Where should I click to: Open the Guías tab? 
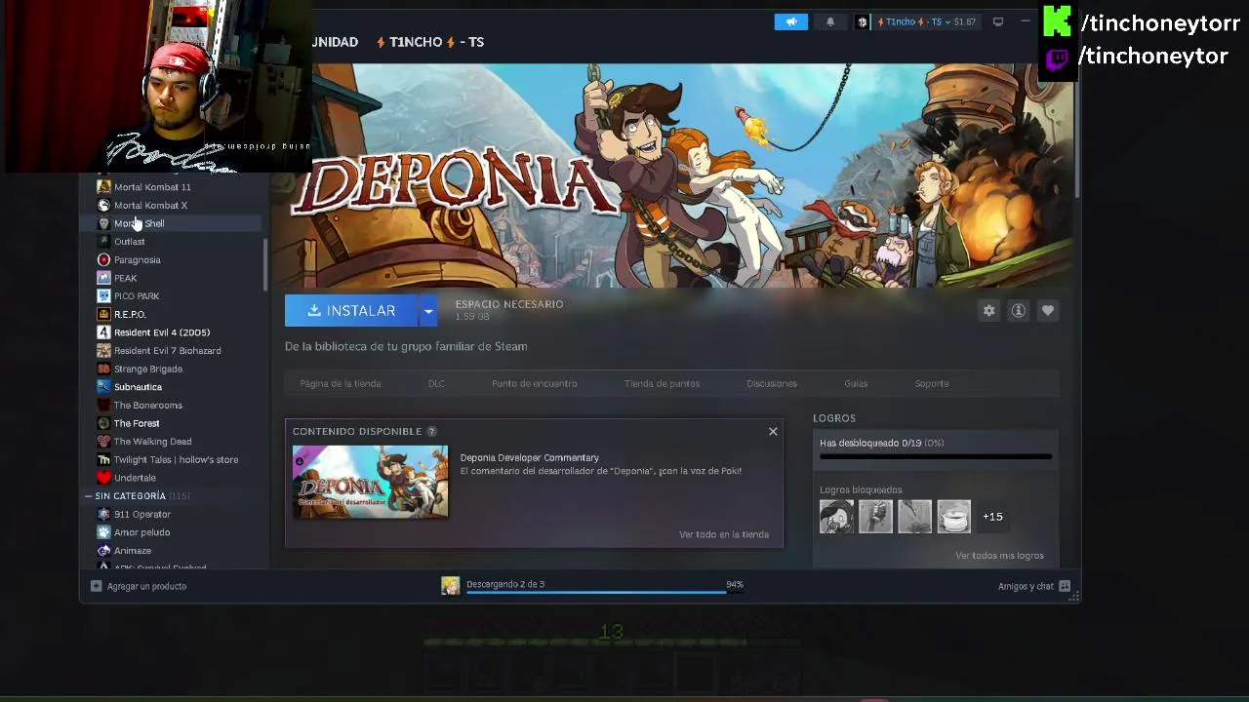click(x=856, y=383)
